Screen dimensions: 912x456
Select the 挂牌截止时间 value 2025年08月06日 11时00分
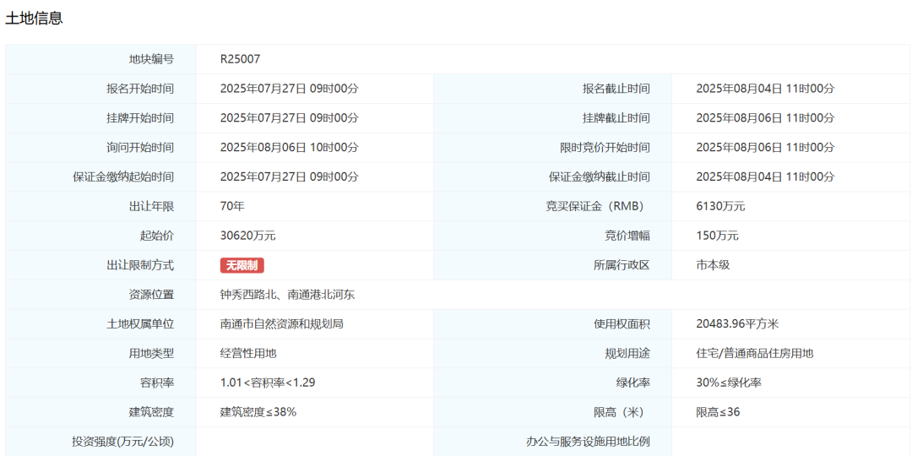pyautogui.click(x=765, y=118)
